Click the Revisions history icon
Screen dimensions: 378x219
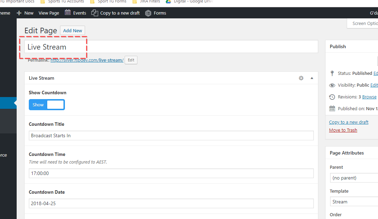(332, 97)
